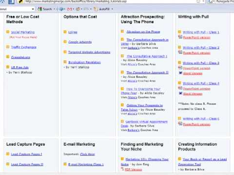
Task: Click the PDF icon beside PDF Version
Action: tap(122, 169)
